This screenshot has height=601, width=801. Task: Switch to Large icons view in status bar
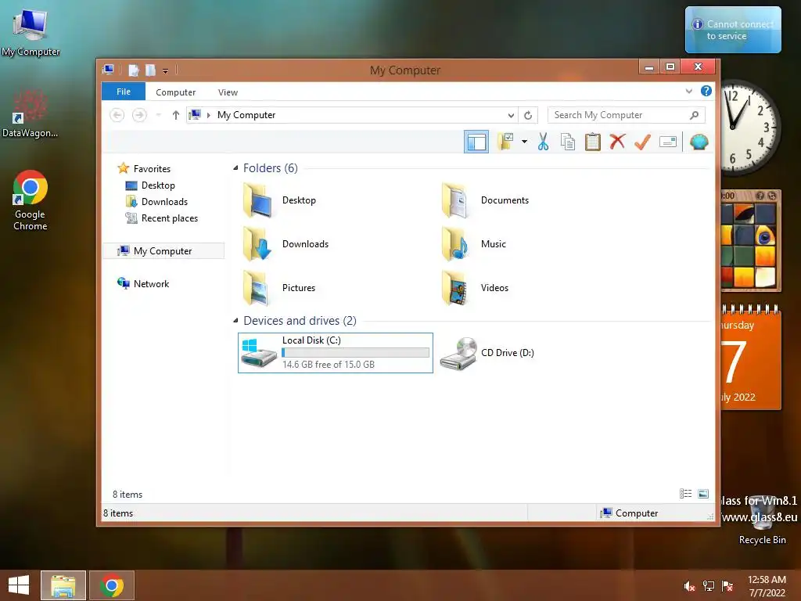pos(703,493)
